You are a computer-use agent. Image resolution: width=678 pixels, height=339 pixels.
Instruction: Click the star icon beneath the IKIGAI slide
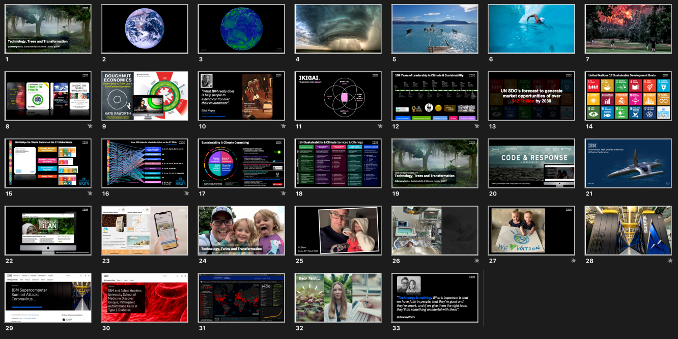[380, 126]
